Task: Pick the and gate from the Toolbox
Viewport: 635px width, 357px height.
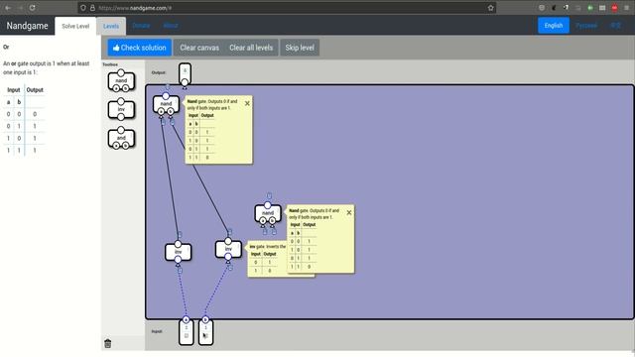Action: point(121,138)
